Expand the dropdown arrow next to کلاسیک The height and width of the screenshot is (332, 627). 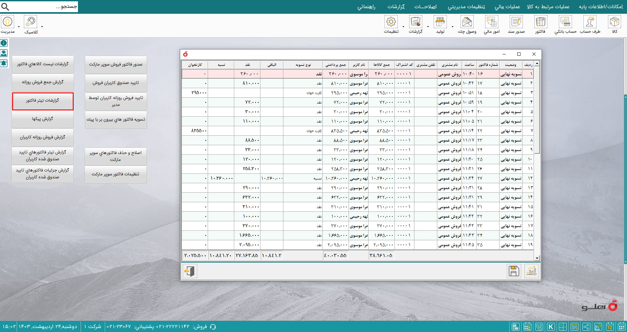tap(42, 27)
